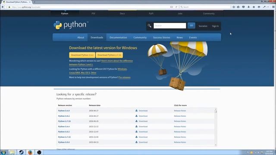The height and width of the screenshot is (155, 276).
Task: Open the browser downloads arrow icon
Action: click(248, 7)
